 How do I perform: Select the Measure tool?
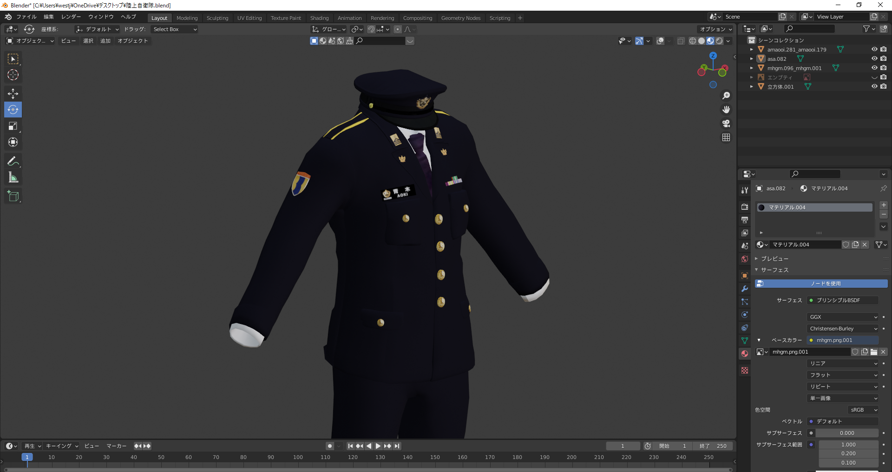pyautogui.click(x=13, y=177)
